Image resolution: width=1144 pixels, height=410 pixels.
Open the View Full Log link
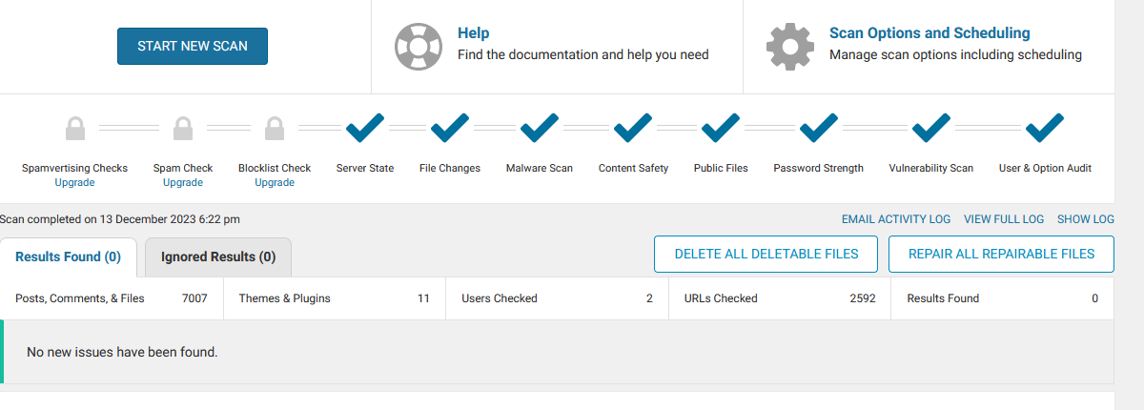point(1004,219)
